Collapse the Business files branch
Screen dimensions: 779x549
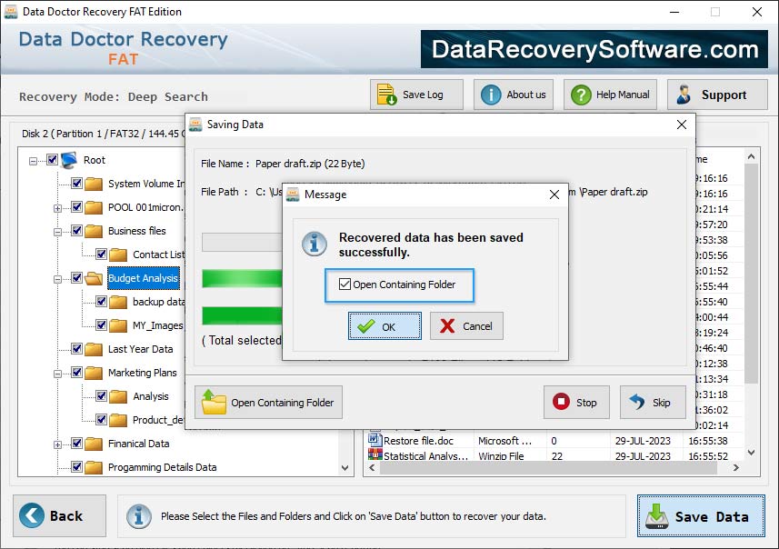coord(56,232)
